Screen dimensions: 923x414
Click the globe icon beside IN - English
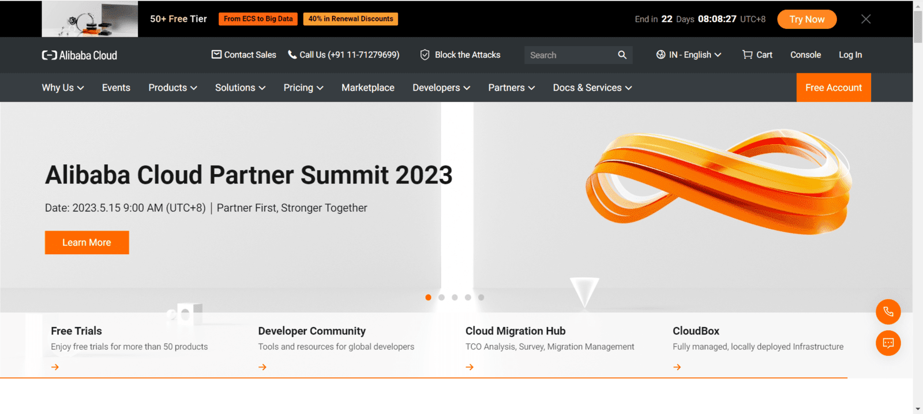click(x=661, y=55)
